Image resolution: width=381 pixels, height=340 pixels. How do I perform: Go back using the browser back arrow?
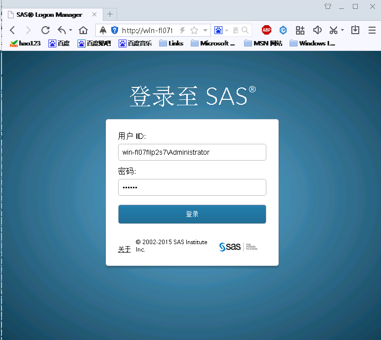tap(12, 30)
